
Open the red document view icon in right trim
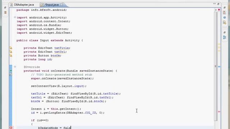225,13
